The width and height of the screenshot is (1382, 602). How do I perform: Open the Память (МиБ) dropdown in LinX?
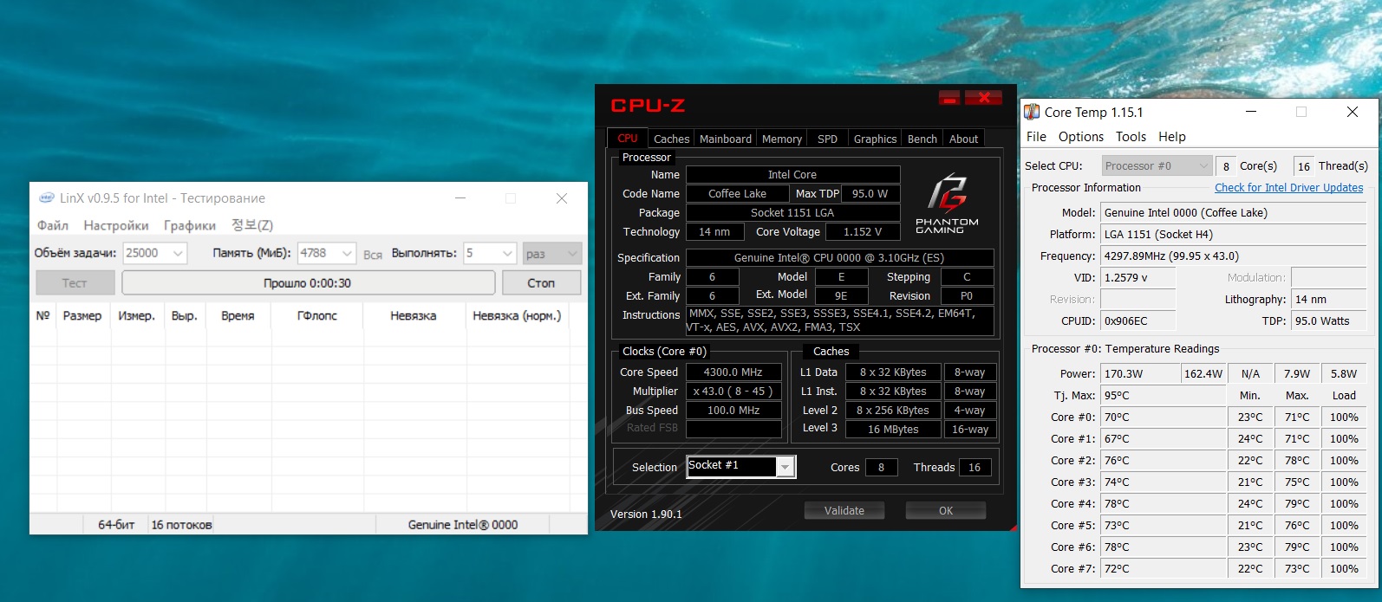click(347, 253)
